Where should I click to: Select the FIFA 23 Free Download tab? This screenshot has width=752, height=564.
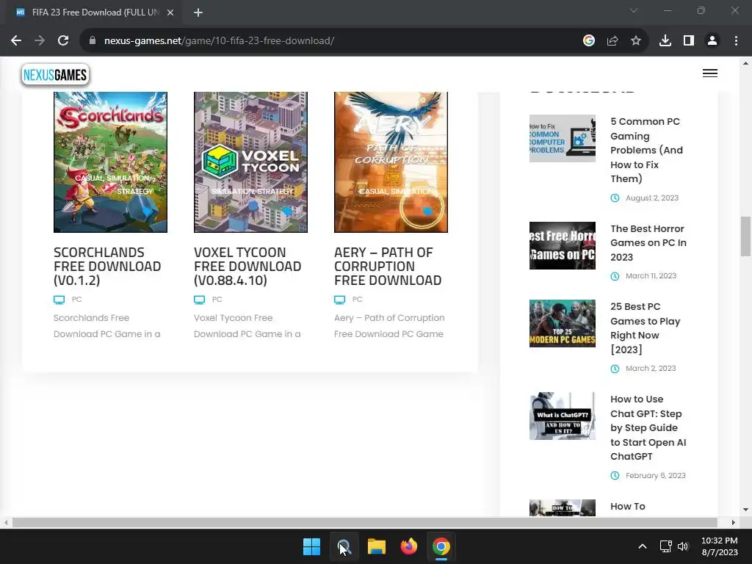tap(95, 12)
